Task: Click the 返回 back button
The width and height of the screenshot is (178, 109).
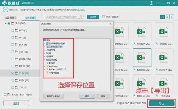Action: pyautogui.click(x=16, y=103)
